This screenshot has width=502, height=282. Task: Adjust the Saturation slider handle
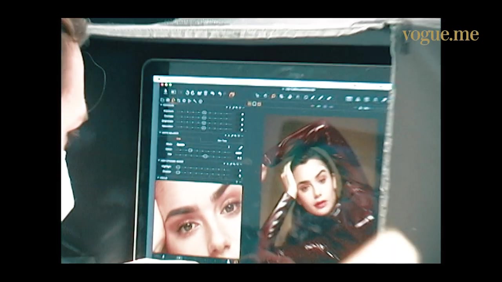(204, 128)
